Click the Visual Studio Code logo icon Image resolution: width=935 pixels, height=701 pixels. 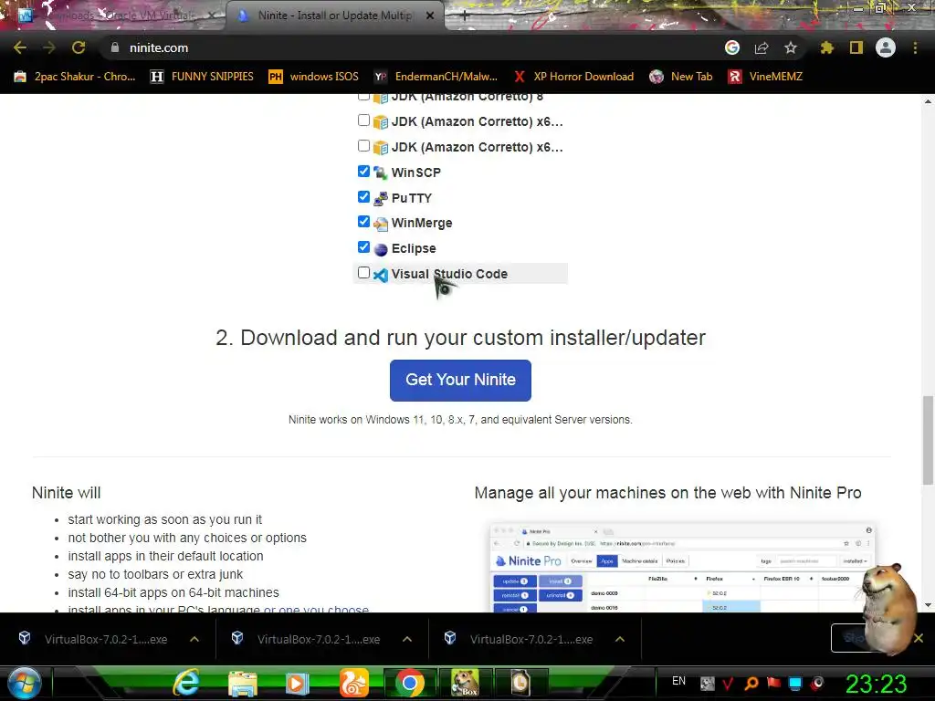pos(381,275)
